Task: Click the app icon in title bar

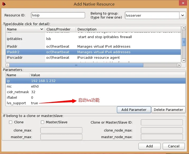Action: [4, 4]
